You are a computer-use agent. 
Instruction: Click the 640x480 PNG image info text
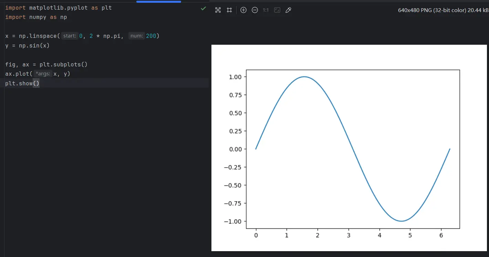(443, 10)
